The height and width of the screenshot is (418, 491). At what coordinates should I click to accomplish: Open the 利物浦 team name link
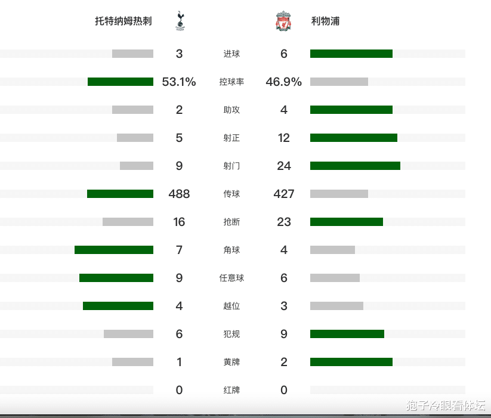pos(325,21)
